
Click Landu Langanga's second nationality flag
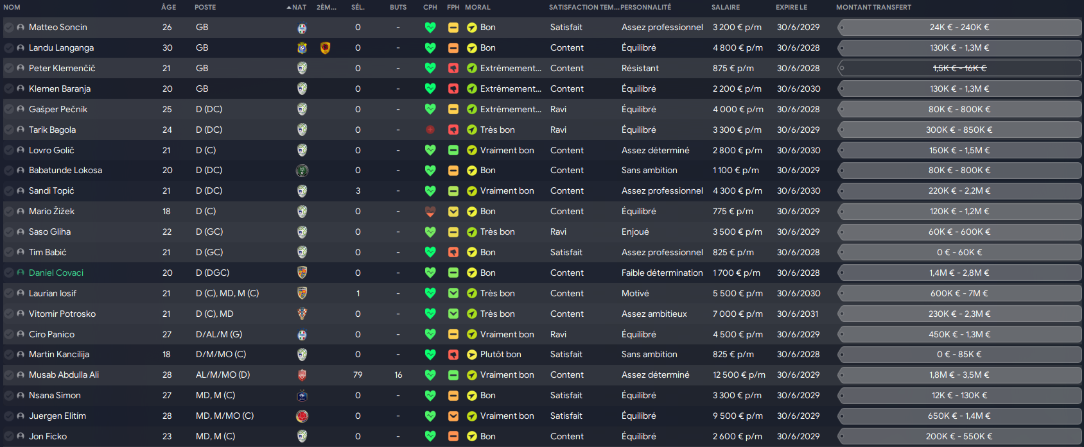click(x=325, y=47)
